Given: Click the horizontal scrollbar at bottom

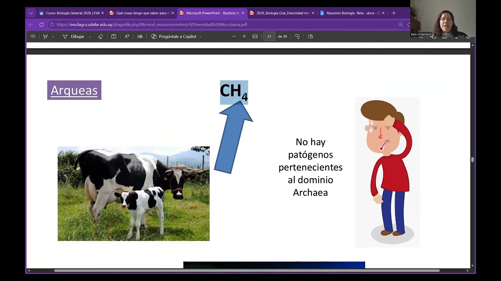Looking at the screenshot, I should tap(247, 270).
